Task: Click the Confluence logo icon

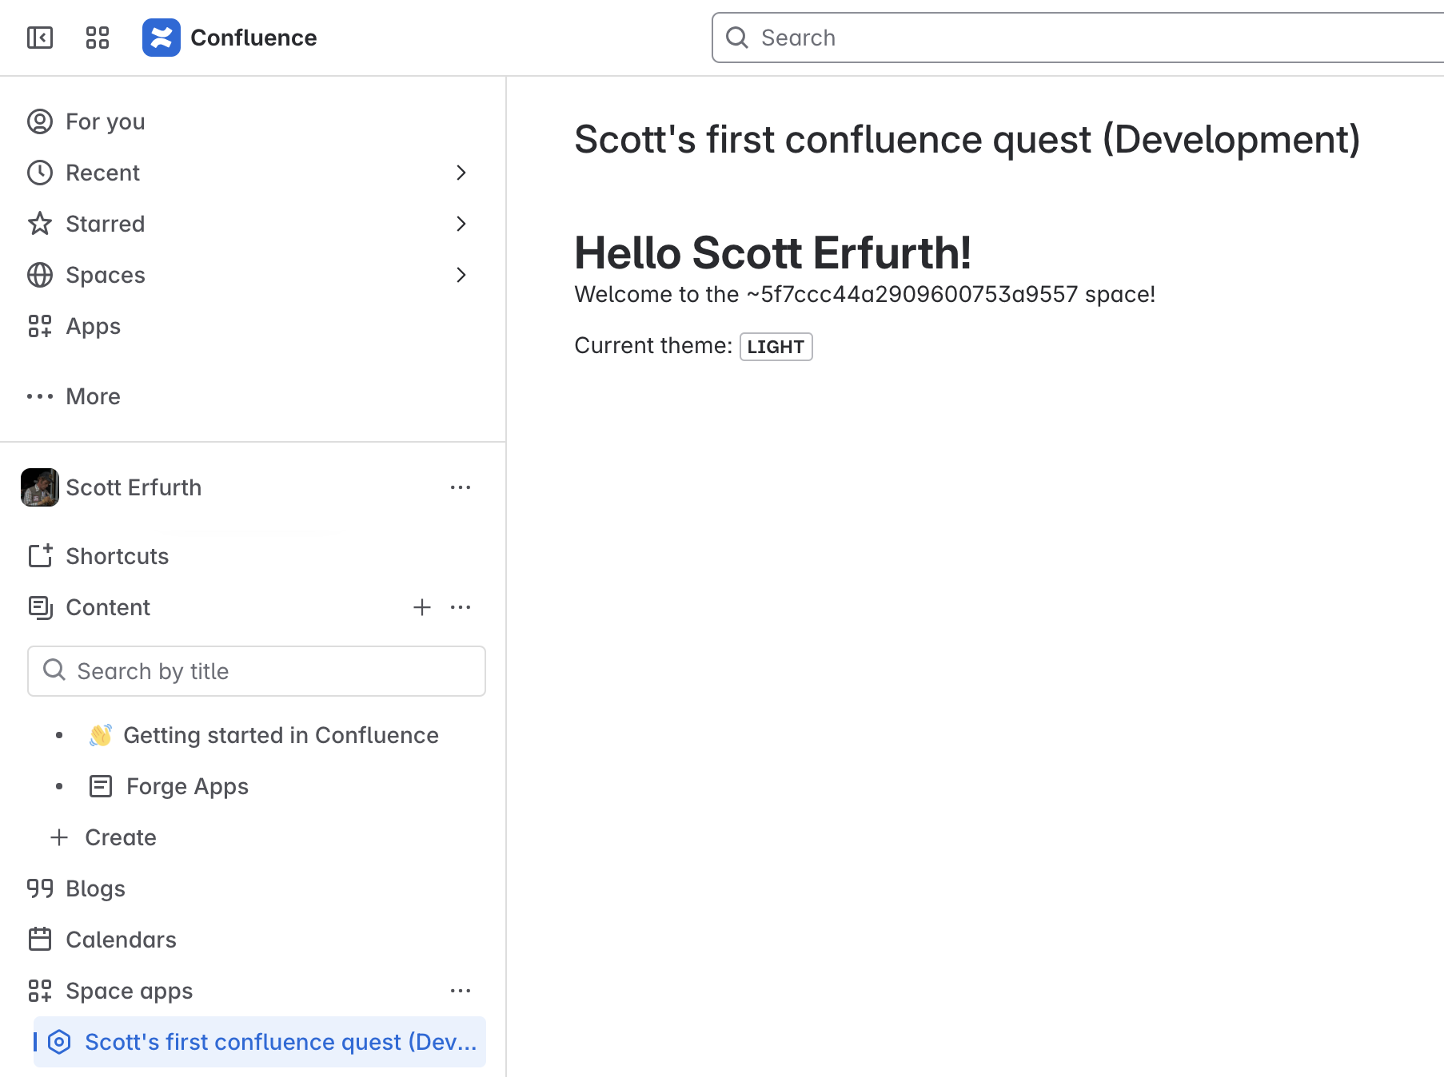Action: 162,38
